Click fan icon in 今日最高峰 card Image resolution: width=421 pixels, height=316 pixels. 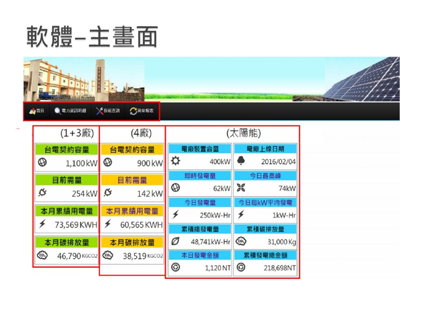(241, 188)
